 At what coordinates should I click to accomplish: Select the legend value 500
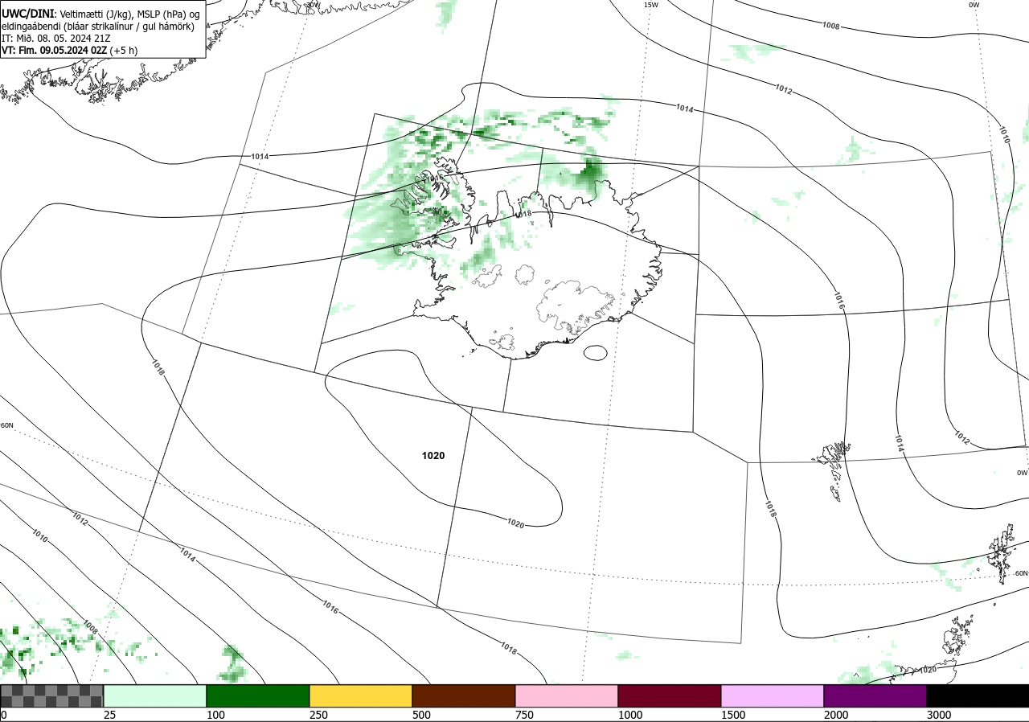[x=421, y=715]
